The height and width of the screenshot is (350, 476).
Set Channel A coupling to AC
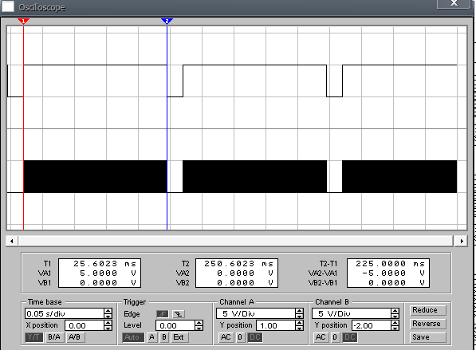click(x=226, y=337)
